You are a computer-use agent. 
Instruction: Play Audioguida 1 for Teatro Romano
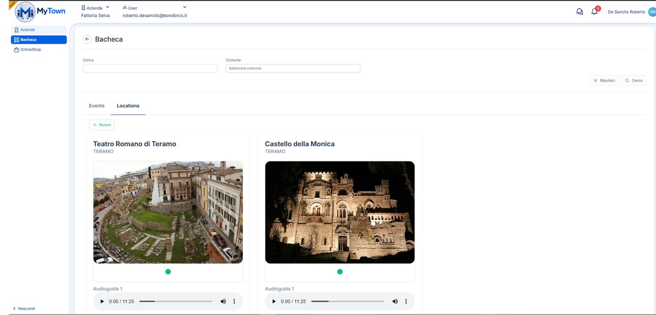102,301
